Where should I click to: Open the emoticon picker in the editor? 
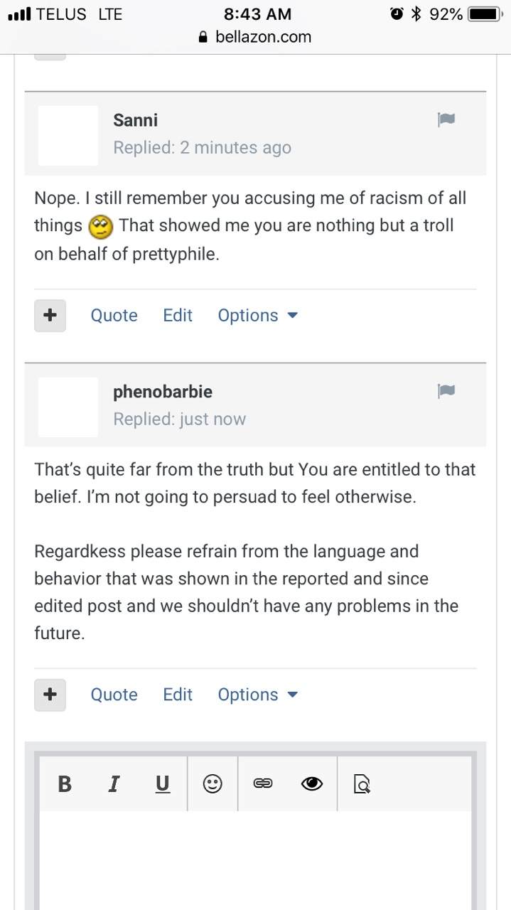213,783
